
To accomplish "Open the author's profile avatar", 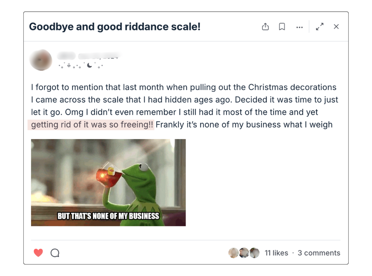I will [x=41, y=60].
